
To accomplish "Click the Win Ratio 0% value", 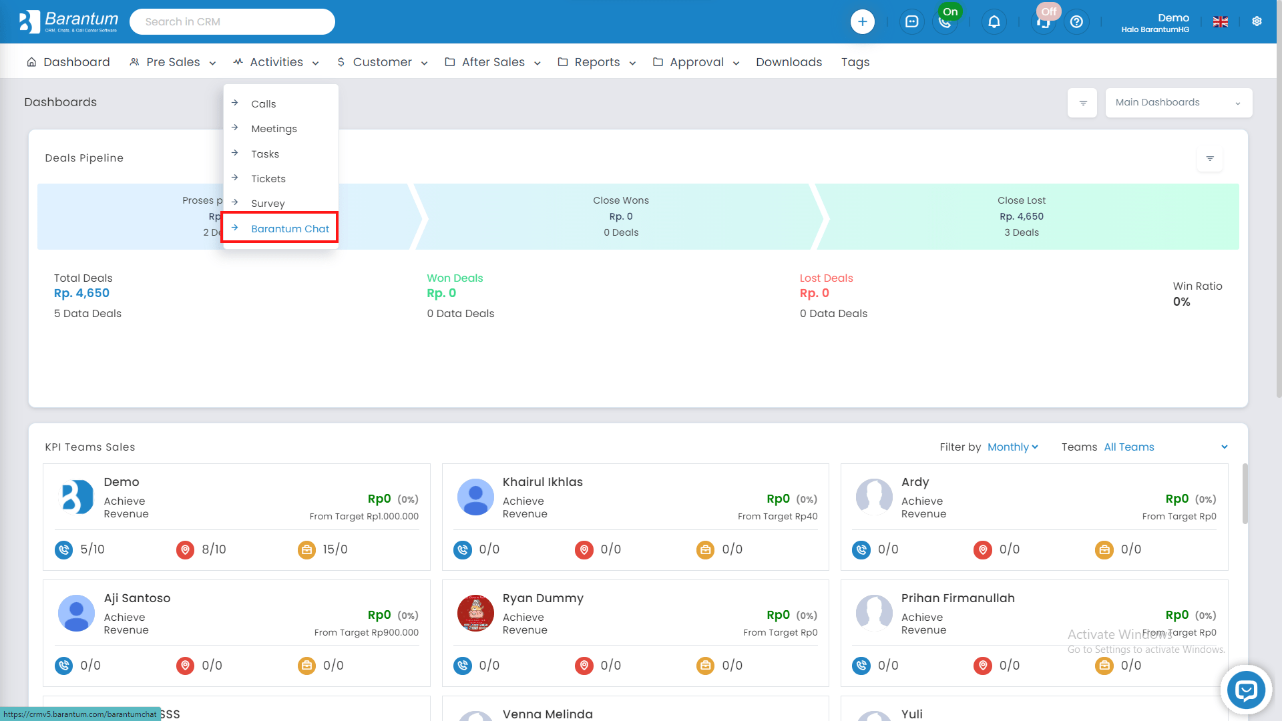I will click(x=1181, y=302).
